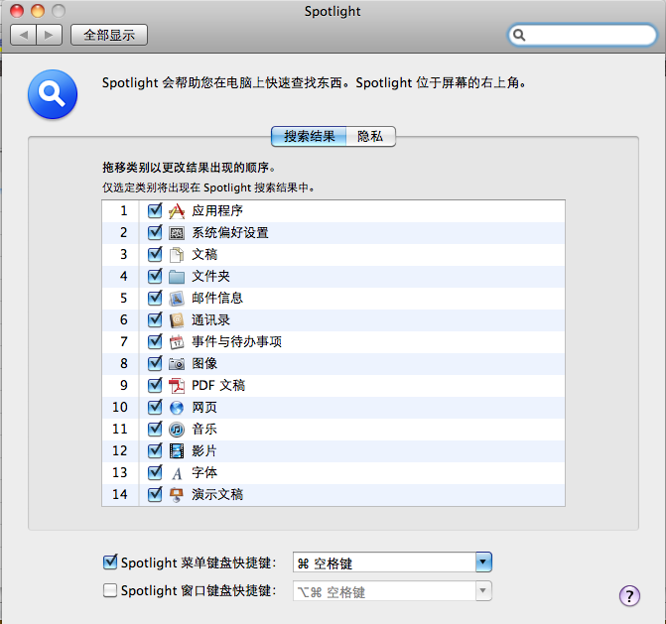The height and width of the screenshot is (624, 666).
Task: Switch to the 隐私 tab
Action: (370, 136)
